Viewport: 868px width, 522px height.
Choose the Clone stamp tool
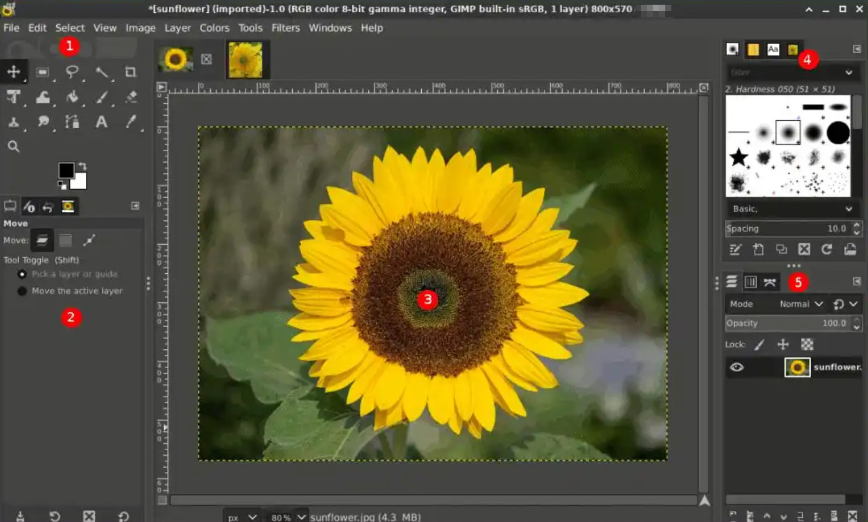[14, 122]
